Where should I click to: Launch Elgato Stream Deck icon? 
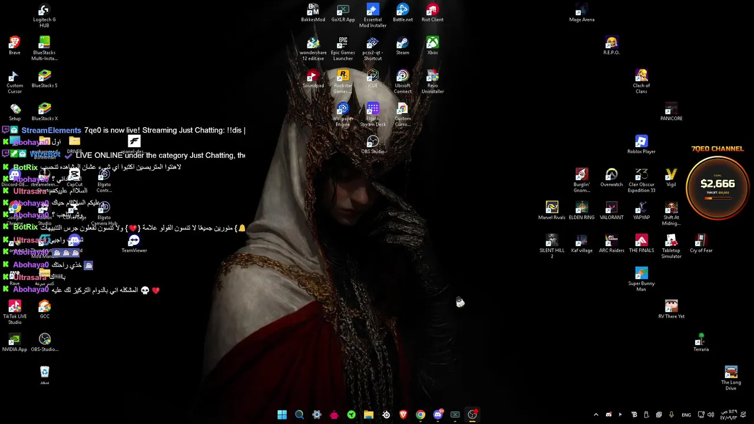(373, 115)
